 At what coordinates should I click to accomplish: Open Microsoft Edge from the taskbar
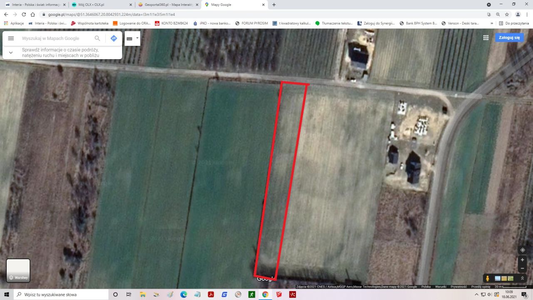(x=184, y=295)
